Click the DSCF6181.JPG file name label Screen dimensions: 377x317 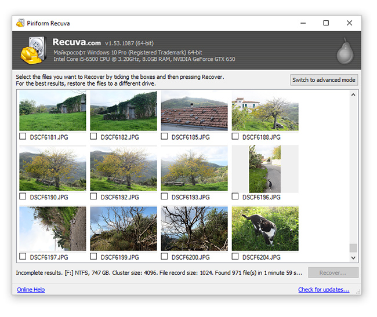[x=49, y=137]
